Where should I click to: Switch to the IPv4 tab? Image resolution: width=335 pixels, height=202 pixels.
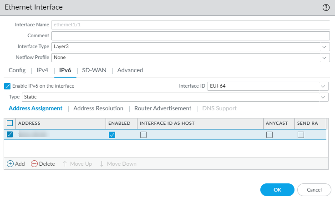[42, 70]
